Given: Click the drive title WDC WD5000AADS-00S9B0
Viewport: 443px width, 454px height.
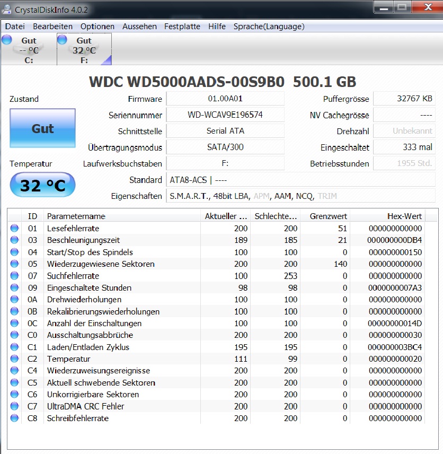Looking at the screenshot, I should (187, 82).
